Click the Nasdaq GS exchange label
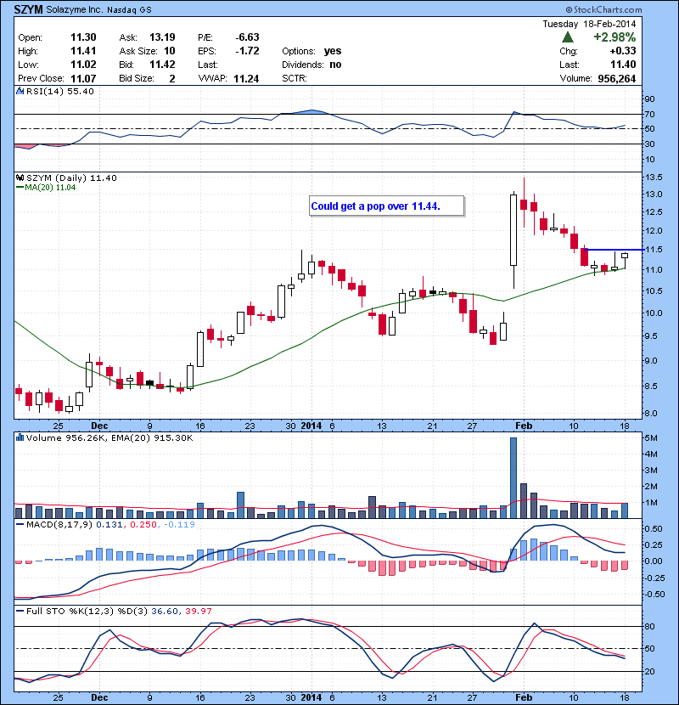Screen dimensions: 679x705 (x=129, y=9)
